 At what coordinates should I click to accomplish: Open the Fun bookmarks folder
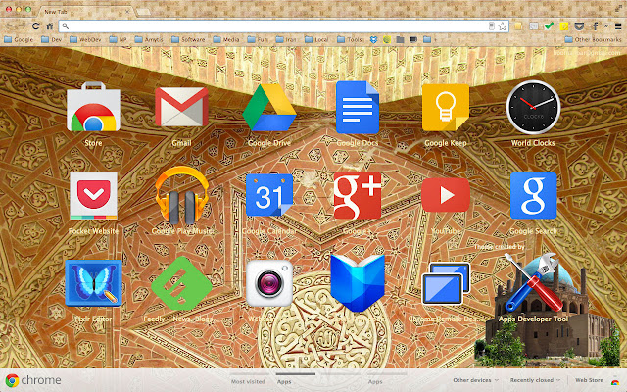coord(258,39)
